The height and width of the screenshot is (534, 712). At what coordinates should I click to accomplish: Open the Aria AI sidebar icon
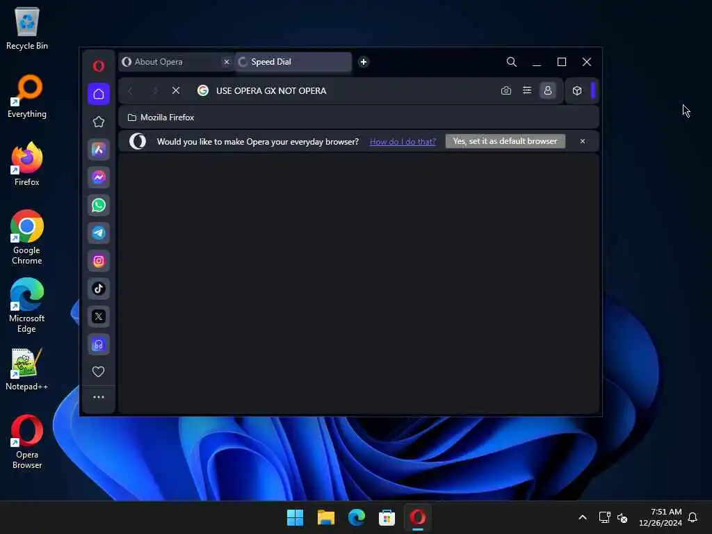pos(99,149)
